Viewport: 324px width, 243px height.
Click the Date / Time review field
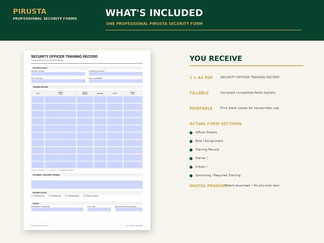99,209
